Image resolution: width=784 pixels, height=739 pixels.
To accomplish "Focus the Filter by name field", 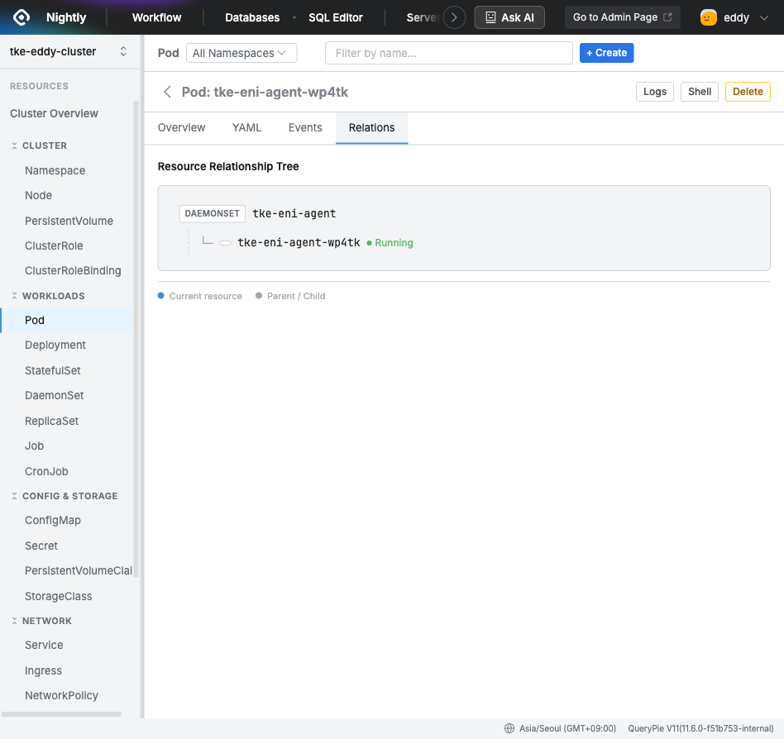I will (448, 53).
